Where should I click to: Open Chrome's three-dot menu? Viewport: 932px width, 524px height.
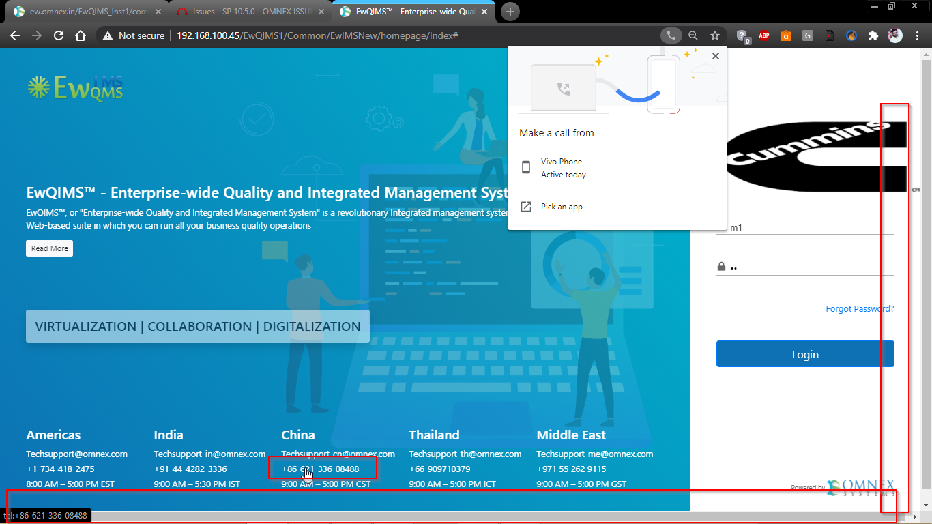click(918, 35)
